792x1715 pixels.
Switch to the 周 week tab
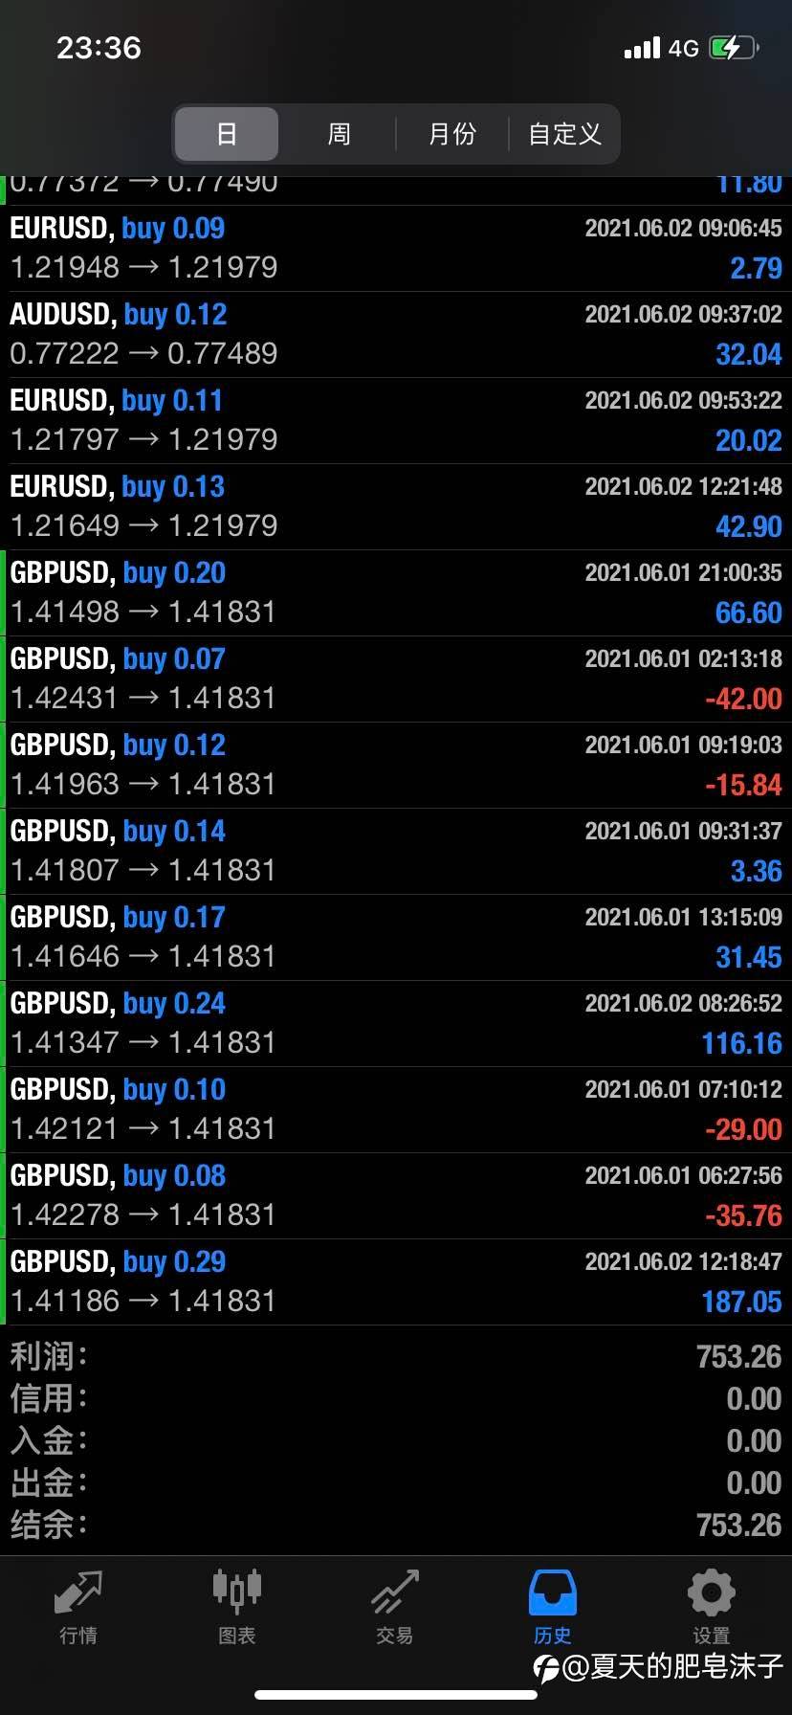point(340,134)
